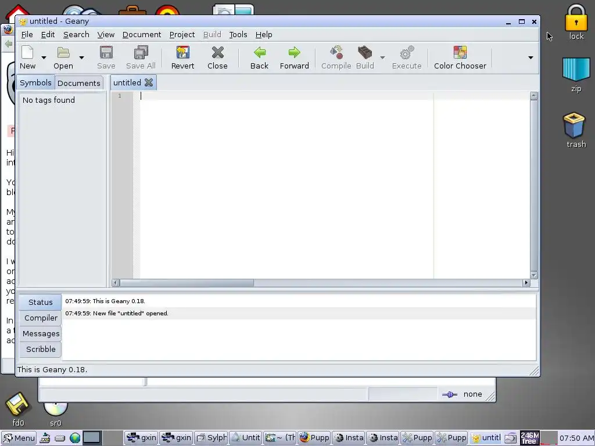The image size is (595, 446).
Task: Open the taskbar Menu button
Action: click(x=19, y=438)
